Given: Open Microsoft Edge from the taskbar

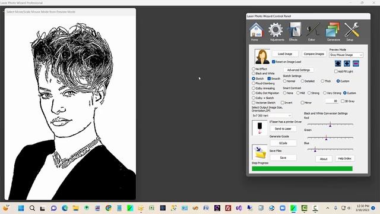Looking at the screenshot, I should pyautogui.click(x=65, y=208).
